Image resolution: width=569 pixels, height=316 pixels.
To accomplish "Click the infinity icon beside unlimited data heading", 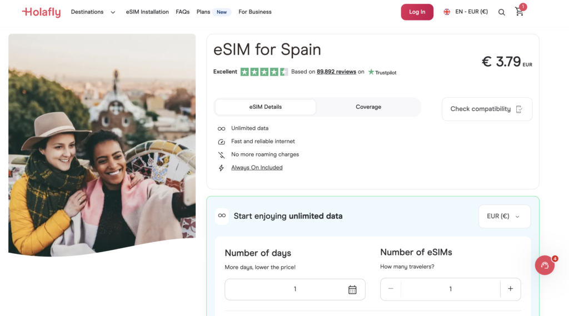I will coord(222,216).
